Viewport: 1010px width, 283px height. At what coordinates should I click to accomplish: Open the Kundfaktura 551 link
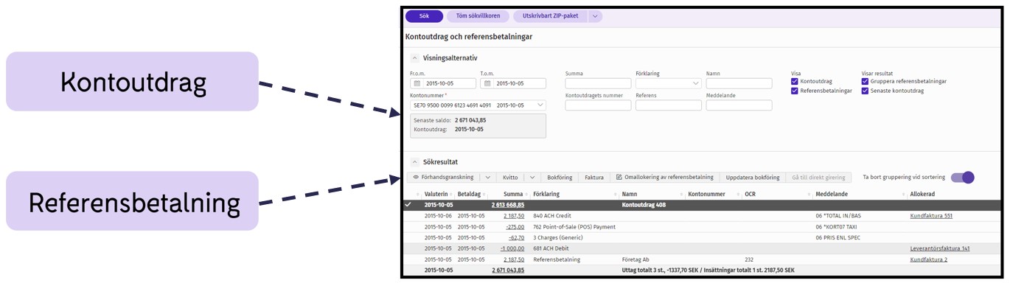pyautogui.click(x=931, y=216)
